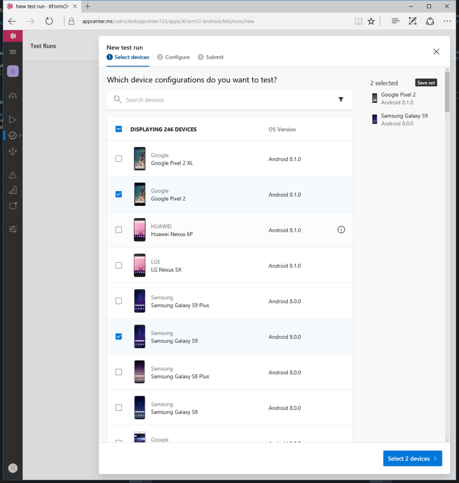The height and width of the screenshot is (483, 459).
Task: Open the user account avatar icon
Action: click(x=13, y=468)
